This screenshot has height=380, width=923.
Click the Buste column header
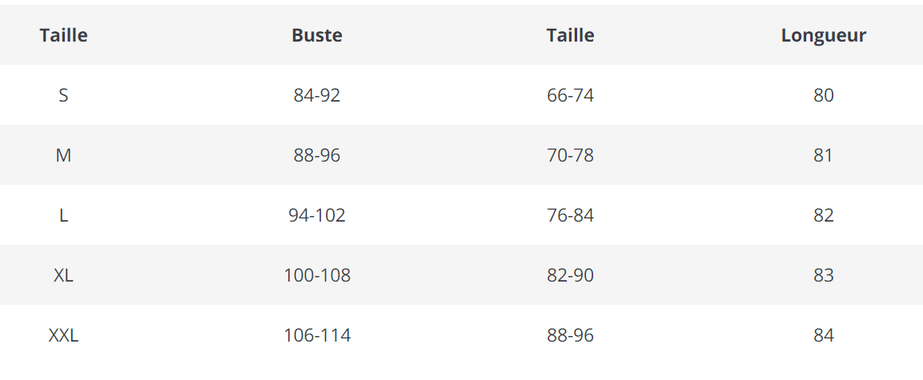(317, 35)
